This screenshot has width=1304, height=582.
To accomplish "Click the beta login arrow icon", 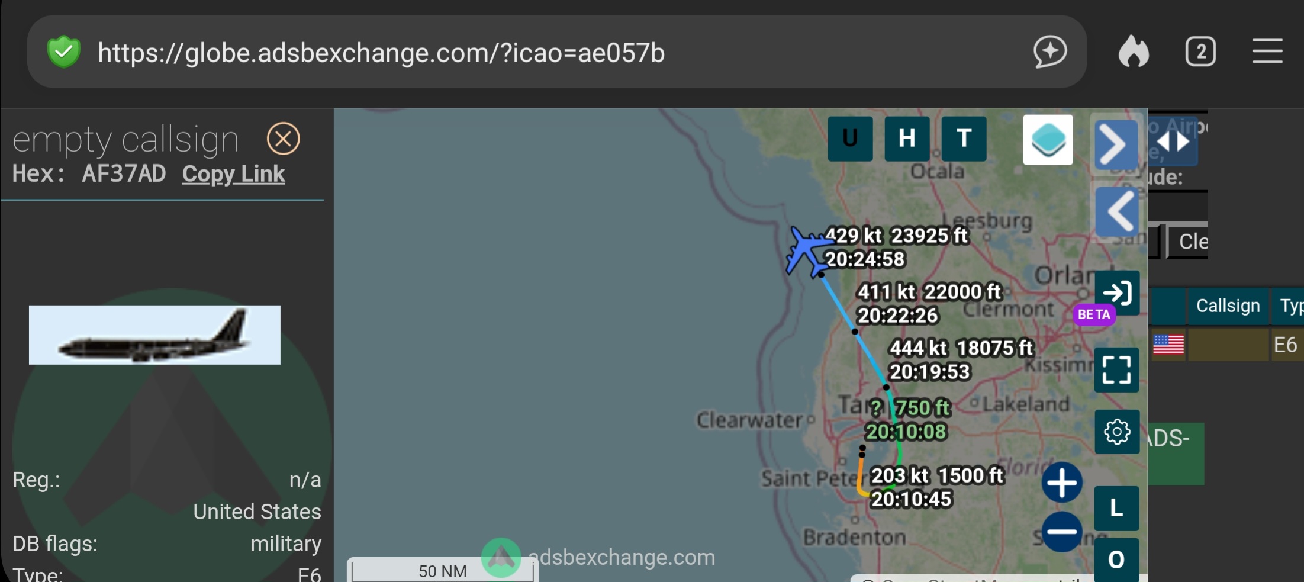I will [x=1116, y=293].
